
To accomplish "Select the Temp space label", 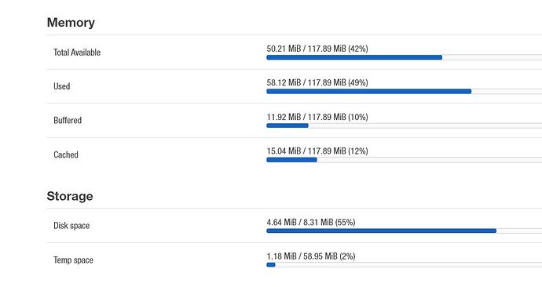I will pyautogui.click(x=73, y=260).
